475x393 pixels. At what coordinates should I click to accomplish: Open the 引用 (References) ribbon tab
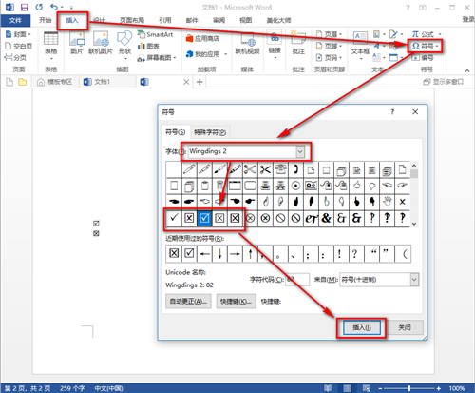[165, 20]
